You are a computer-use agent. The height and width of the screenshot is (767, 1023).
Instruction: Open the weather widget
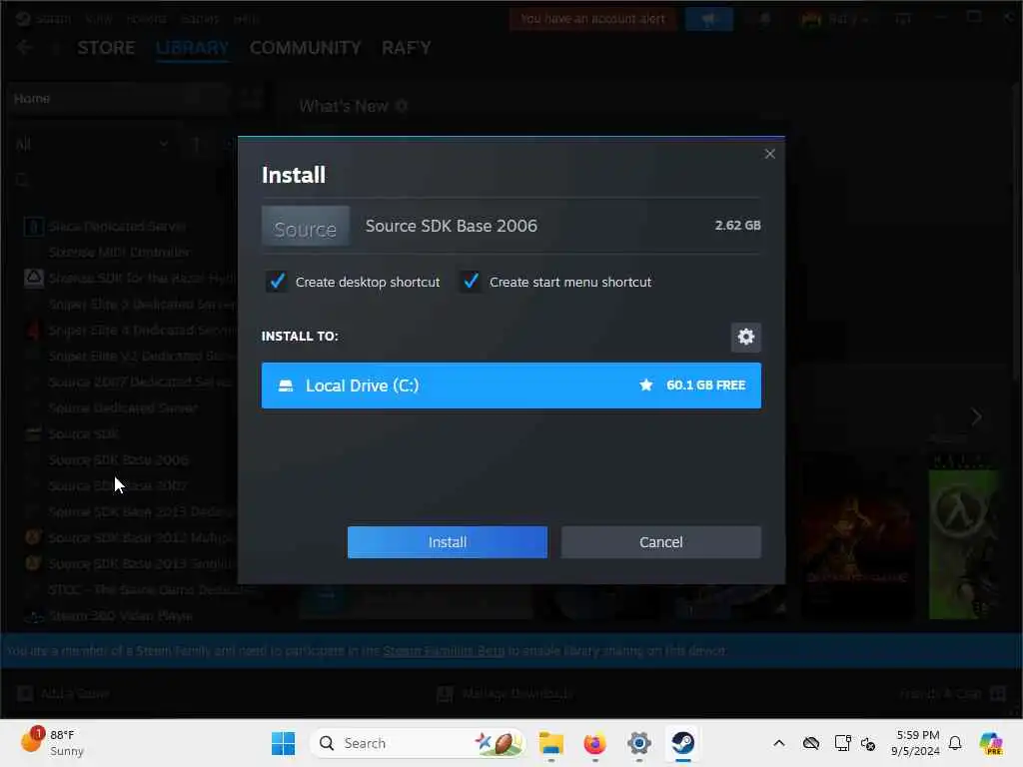point(52,743)
